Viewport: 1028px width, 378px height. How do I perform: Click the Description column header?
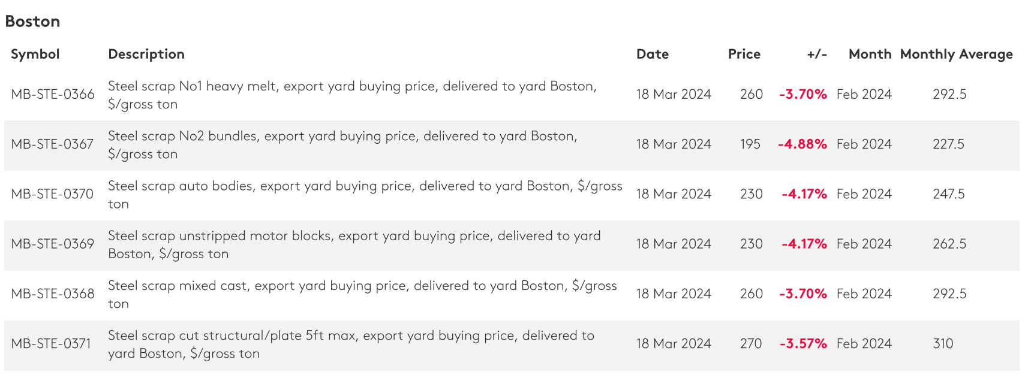pyautogui.click(x=146, y=54)
